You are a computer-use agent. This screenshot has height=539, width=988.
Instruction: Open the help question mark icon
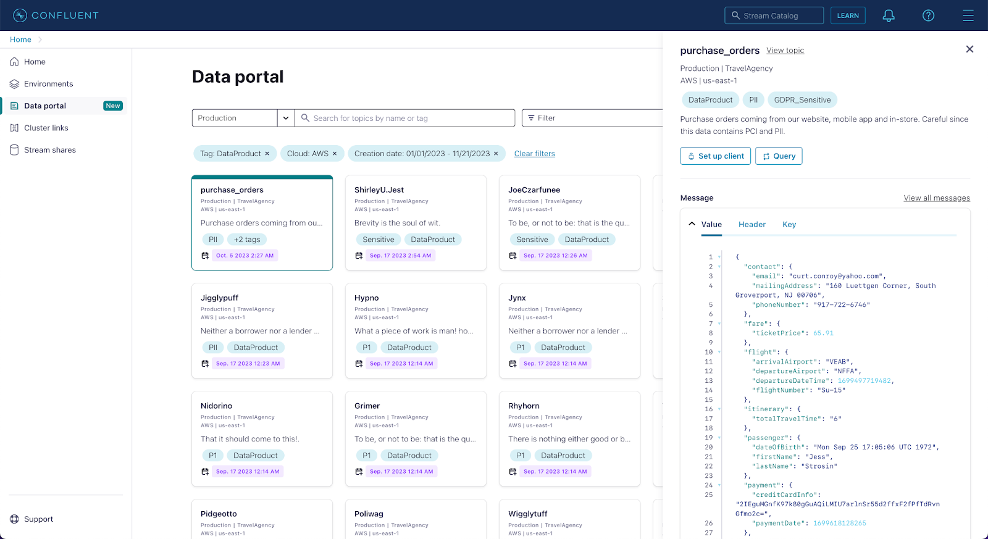928,15
